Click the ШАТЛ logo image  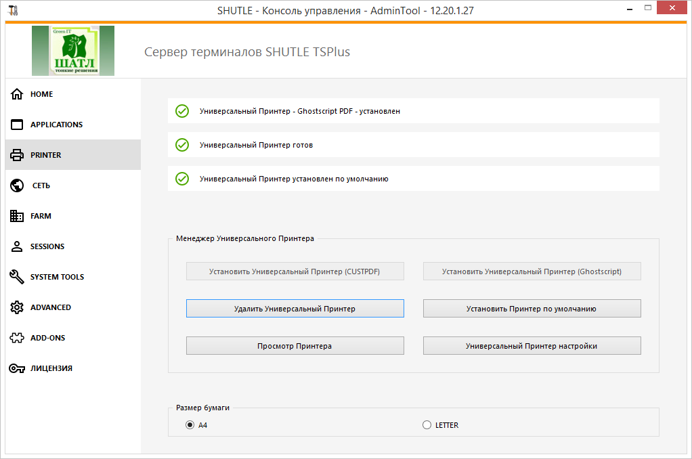(73, 51)
